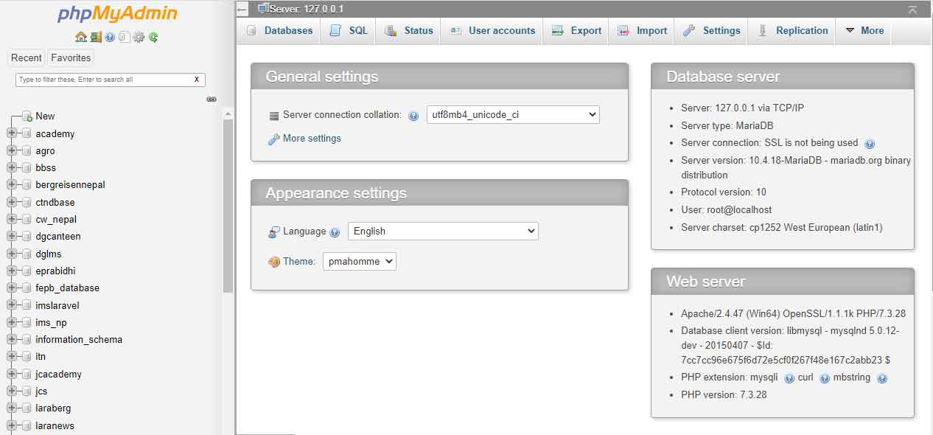
Task: Open help icon next to Language label
Action: (335, 232)
